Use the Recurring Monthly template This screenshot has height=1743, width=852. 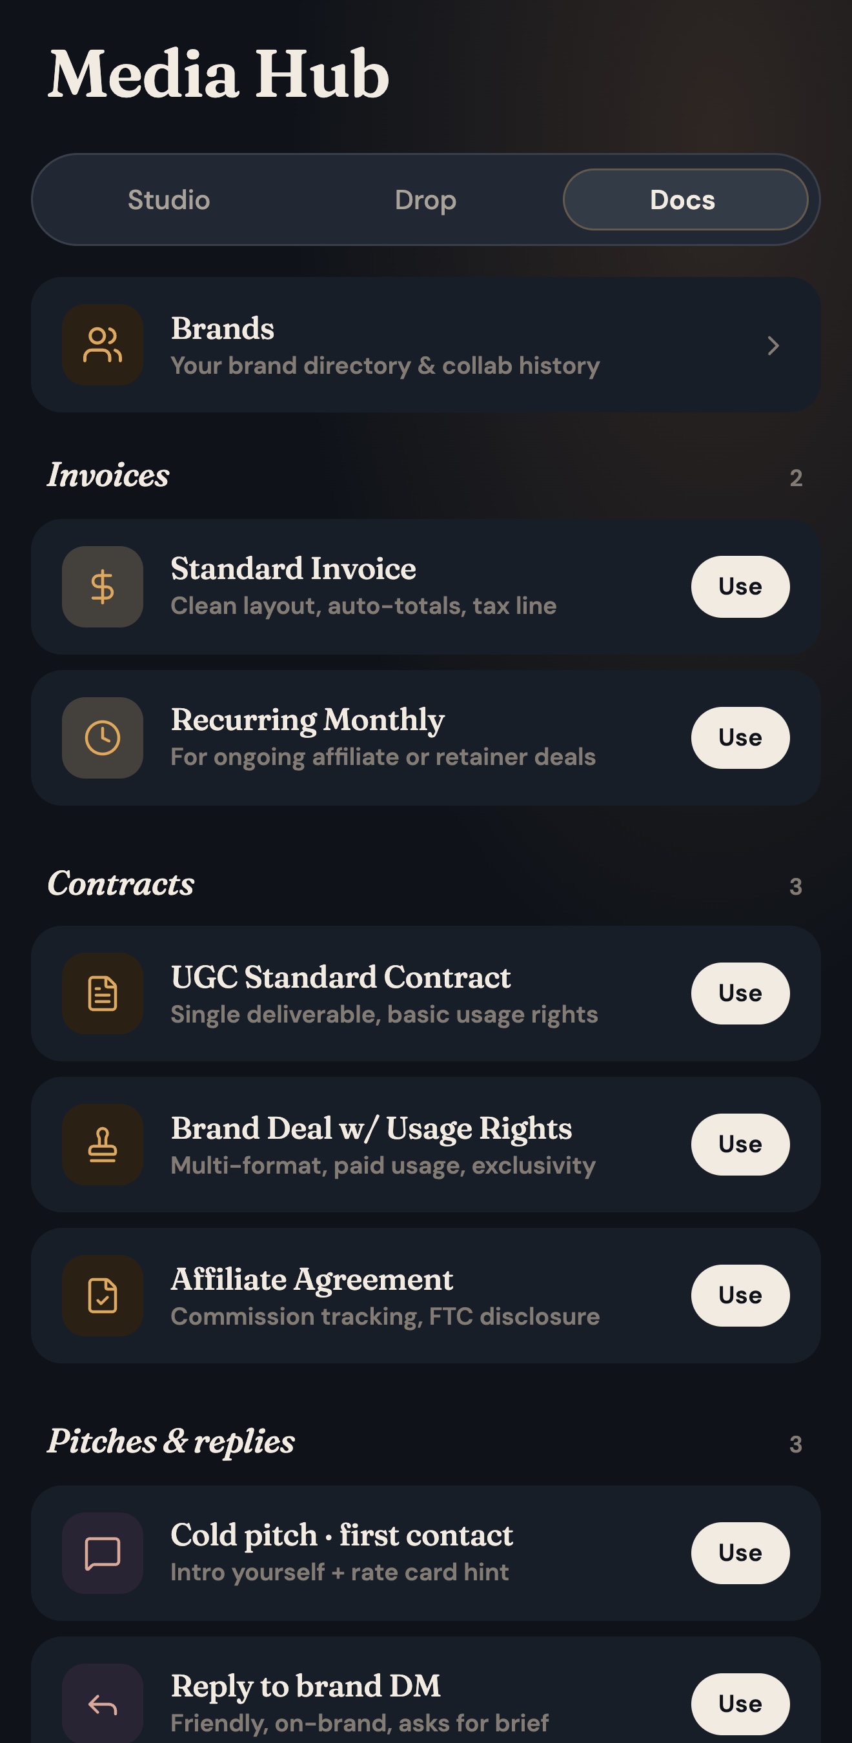740,737
